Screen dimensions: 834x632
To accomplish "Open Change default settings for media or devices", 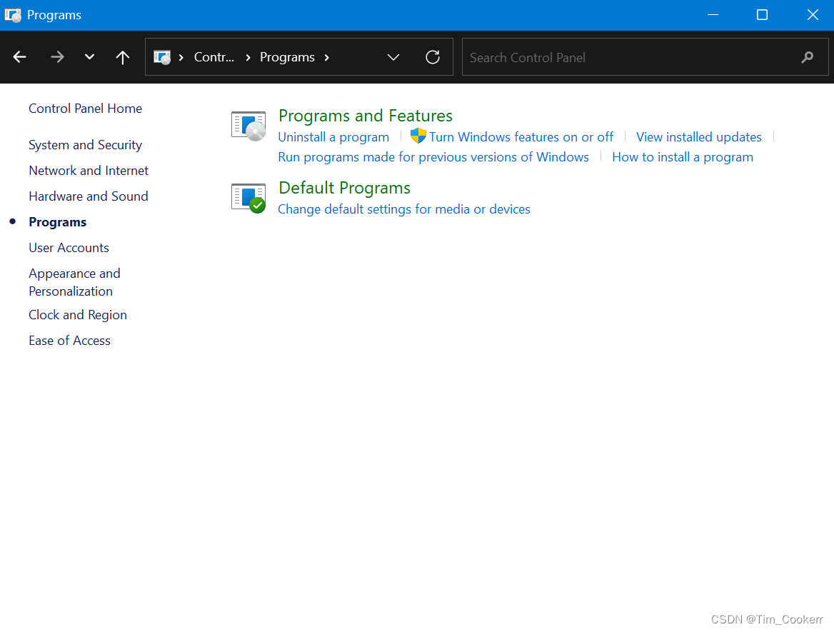I will 403,210.
